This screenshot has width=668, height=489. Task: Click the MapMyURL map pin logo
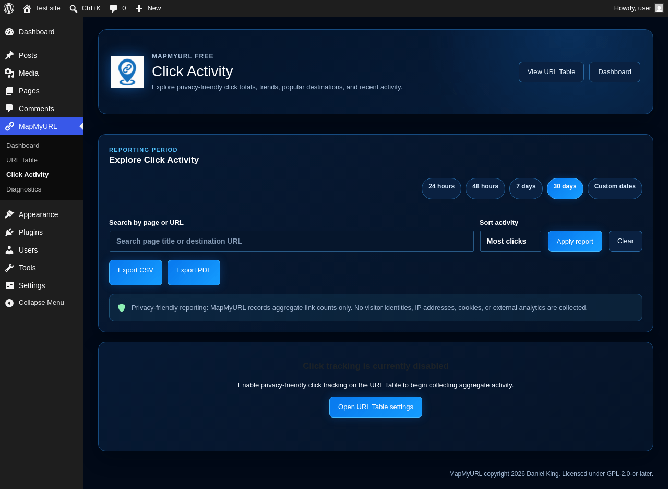click(x=127, y=72)
